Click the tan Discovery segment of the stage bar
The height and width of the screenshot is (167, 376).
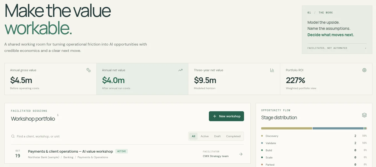point(287,128)
